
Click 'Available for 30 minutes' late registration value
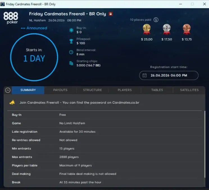[x=77, y=132]
